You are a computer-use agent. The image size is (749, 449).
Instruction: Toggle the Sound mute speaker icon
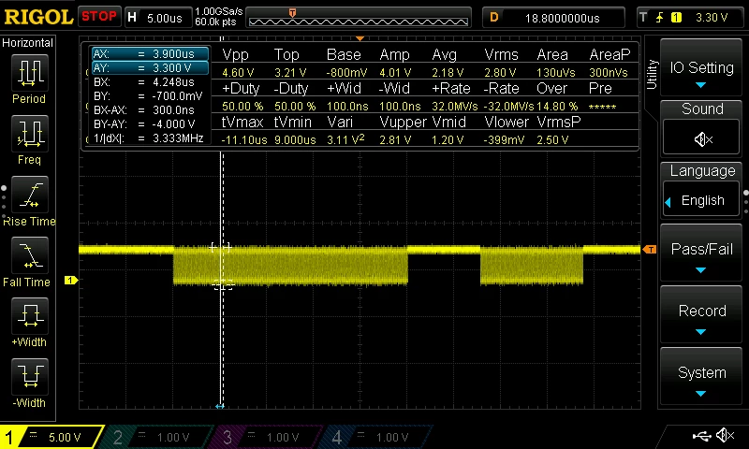(701, 138)
